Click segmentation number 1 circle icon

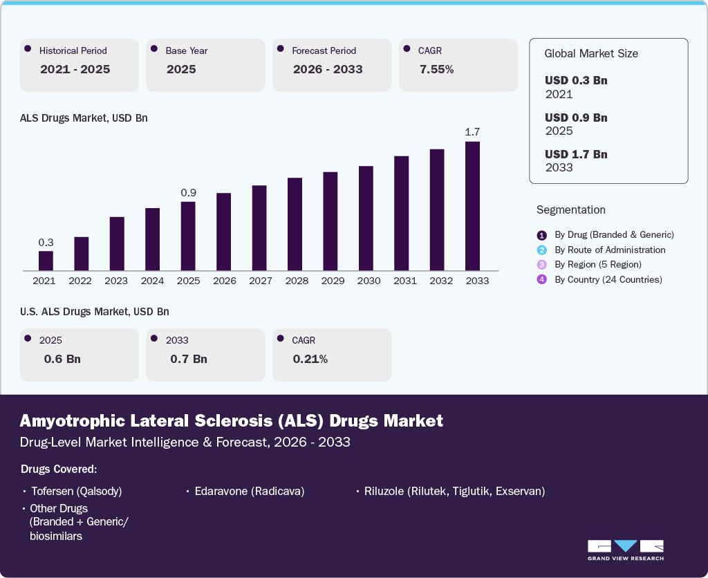pyautogui.click(x=542, y=235)
